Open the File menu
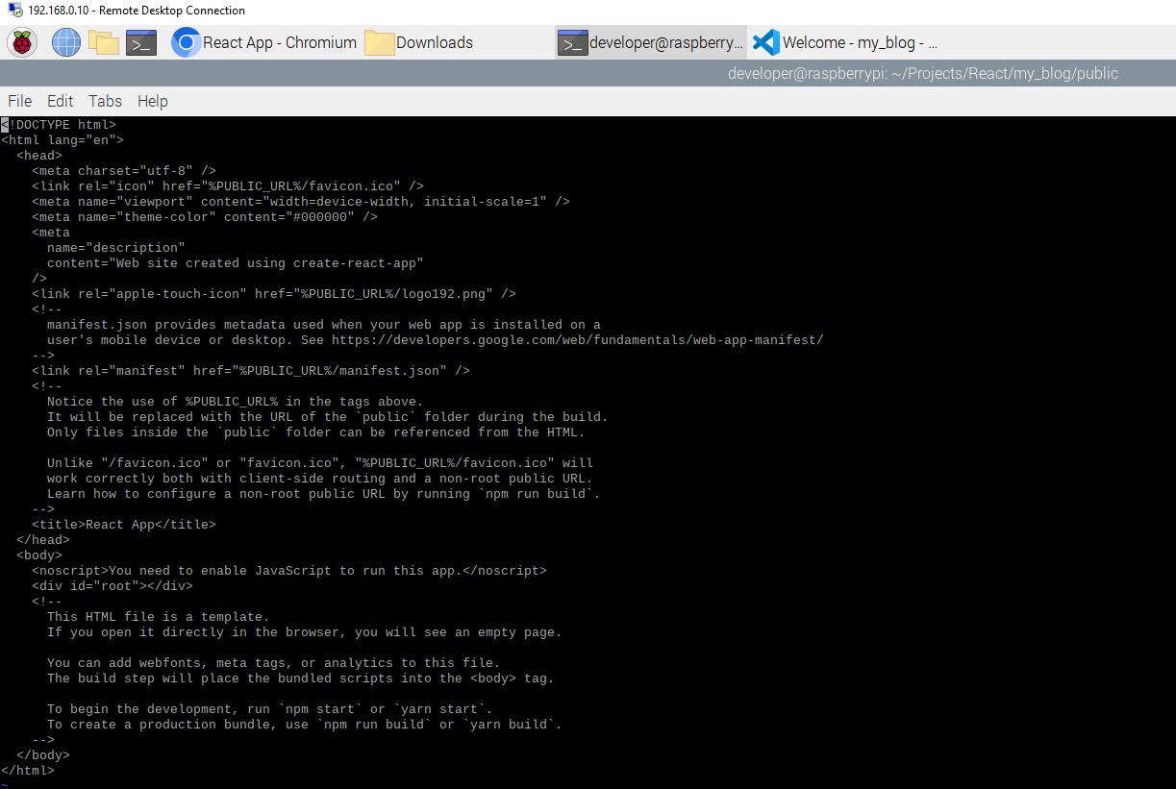This screenshot has width=1176, height=789. 19,101
